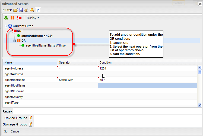Open help via question mark icon
203x136 pixels.
38,10
